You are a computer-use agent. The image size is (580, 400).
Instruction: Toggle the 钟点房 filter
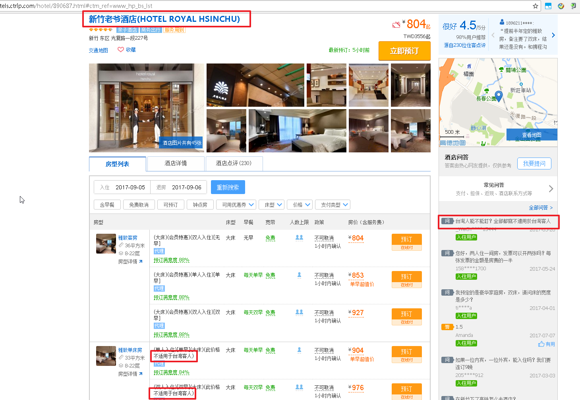pyautogui.click(x=200, y=205)
